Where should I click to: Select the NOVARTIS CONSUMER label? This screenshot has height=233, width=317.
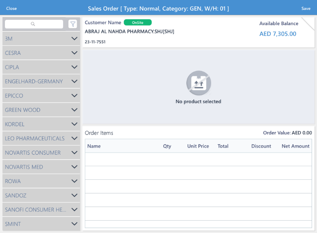pyautogui.click(x=33, y=153)
